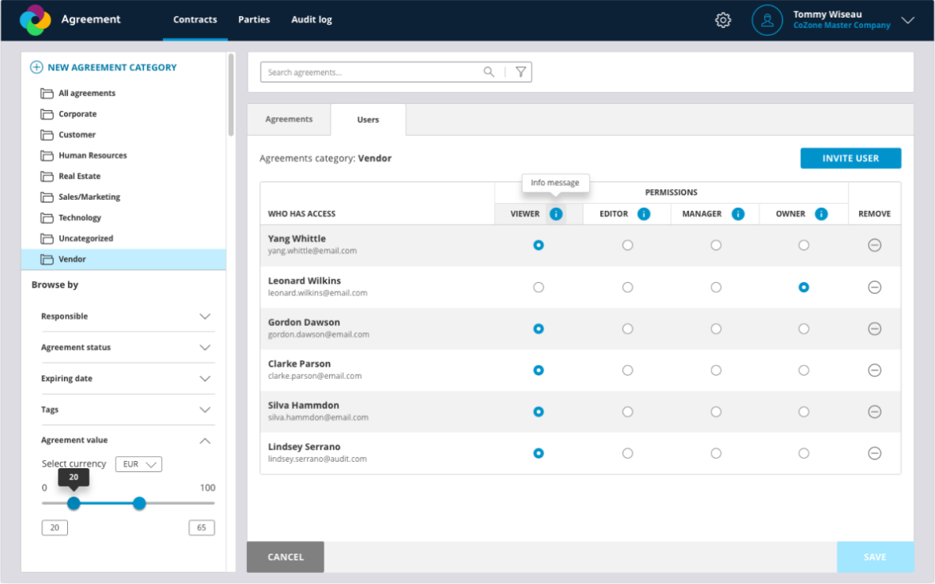Click the maximum value slider handle
935x584 pixels.
(139, 503)
